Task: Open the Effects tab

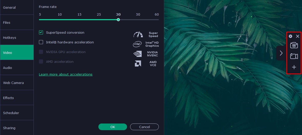Action: [x=17, y=98]
